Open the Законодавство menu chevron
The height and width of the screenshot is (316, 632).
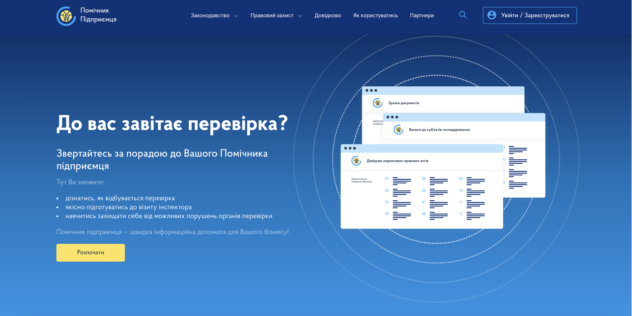(236, 15)
